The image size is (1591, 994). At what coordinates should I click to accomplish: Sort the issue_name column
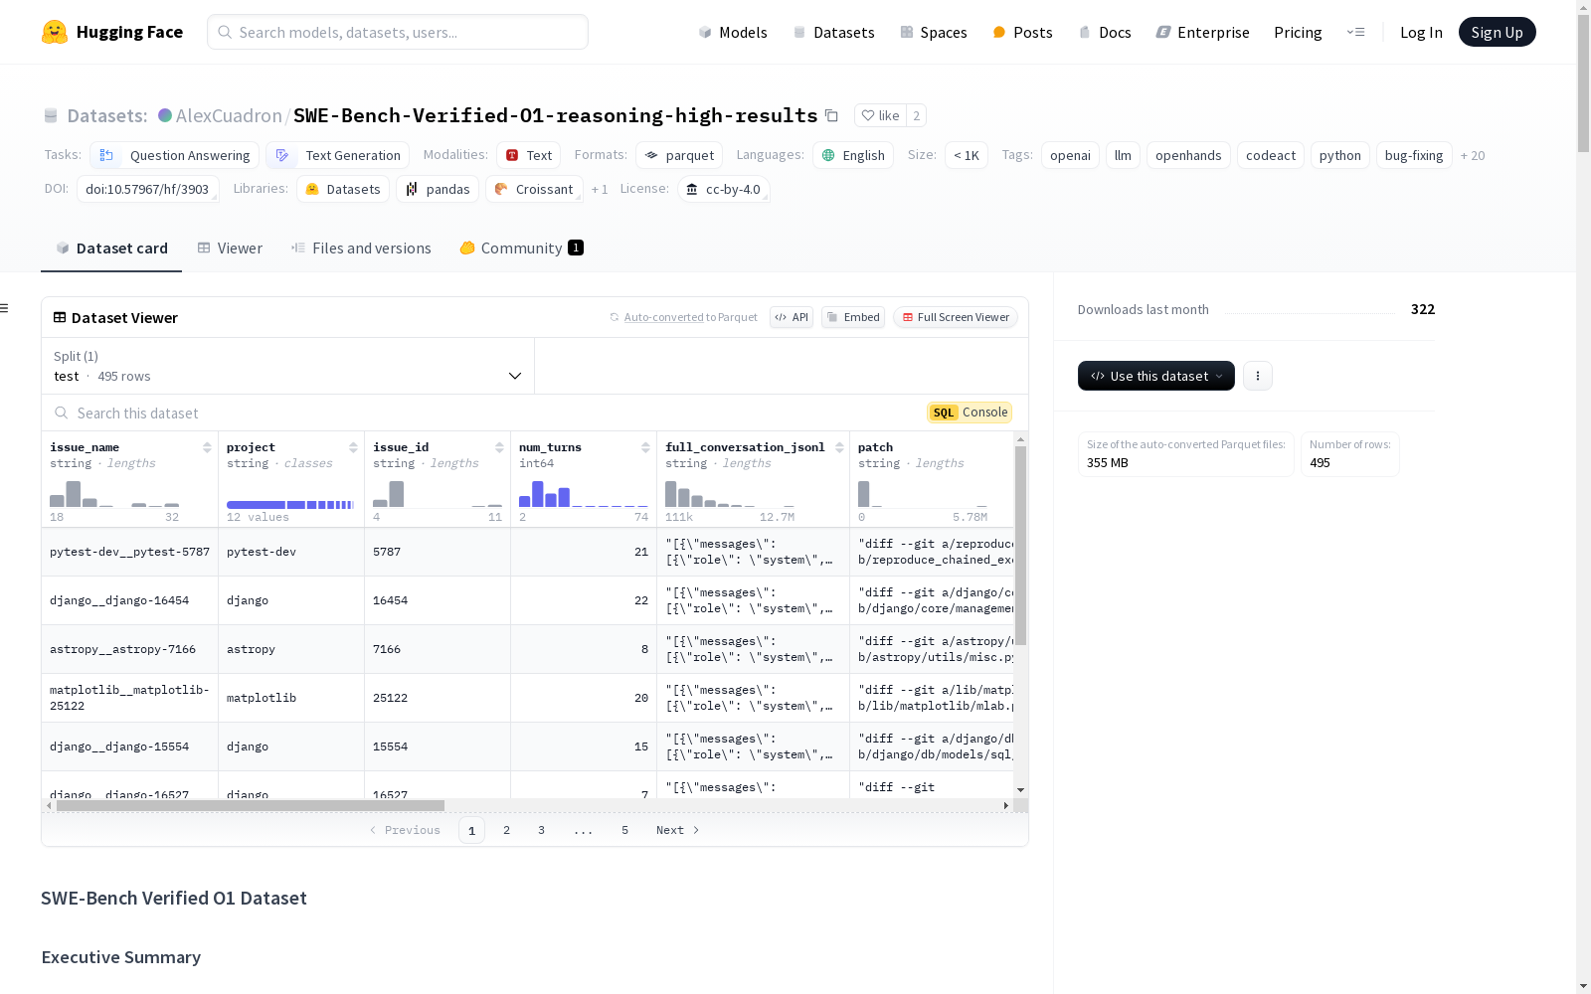207,447
